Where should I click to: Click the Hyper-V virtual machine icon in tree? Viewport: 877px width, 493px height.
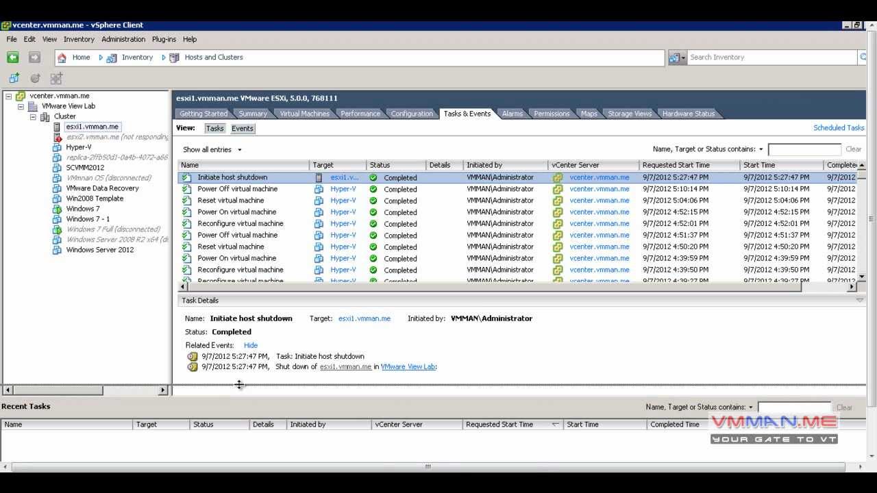coord(58,148)
